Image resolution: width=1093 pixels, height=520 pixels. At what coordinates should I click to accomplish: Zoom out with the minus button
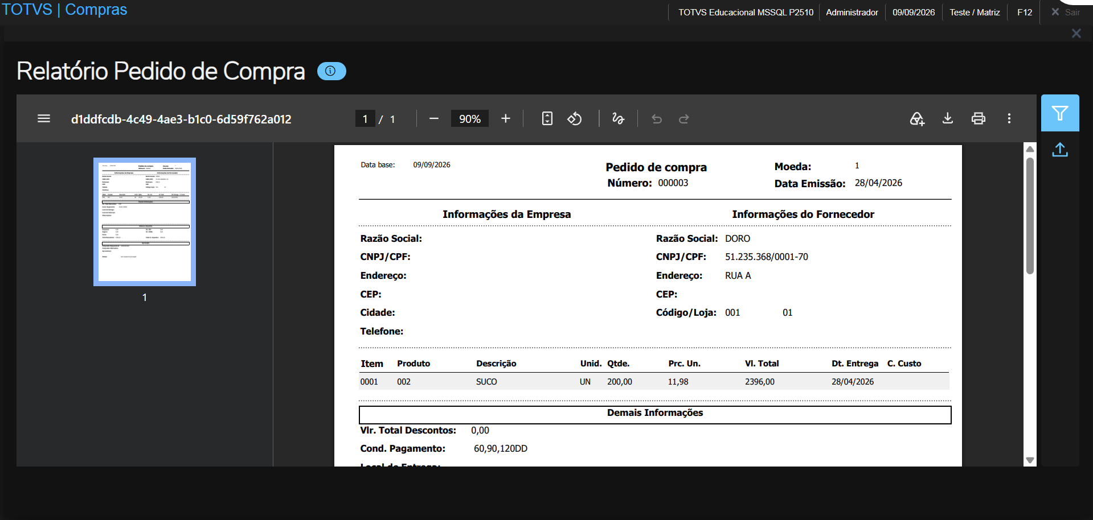point(434,118)
